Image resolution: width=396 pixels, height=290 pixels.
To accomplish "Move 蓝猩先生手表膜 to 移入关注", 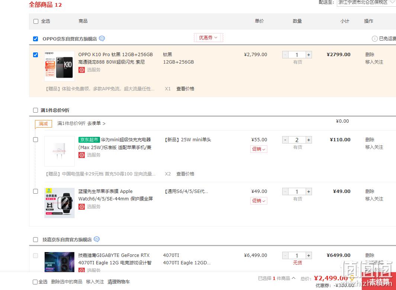I will (x=374, y=199).
